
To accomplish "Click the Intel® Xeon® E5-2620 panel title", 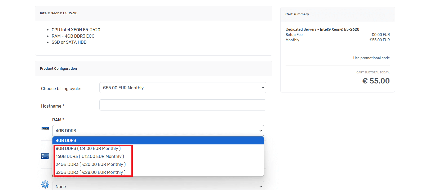I will click(59, 13).
